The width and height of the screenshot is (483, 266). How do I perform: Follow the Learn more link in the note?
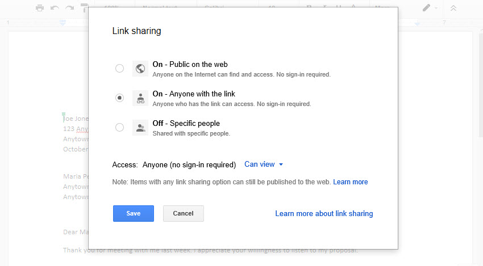(x=351, y=182)
